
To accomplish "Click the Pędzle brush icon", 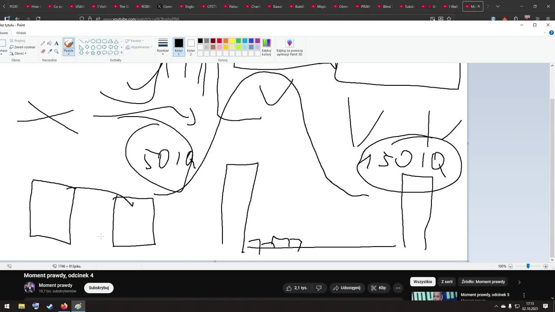I will pyautogui.click(x=69, y=43).
